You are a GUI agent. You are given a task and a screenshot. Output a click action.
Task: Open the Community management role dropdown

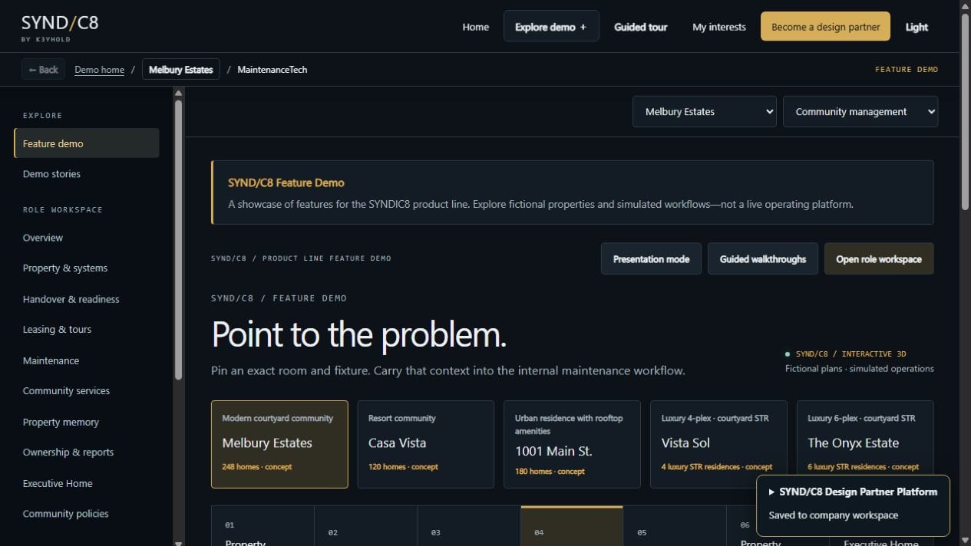point(860,112)
